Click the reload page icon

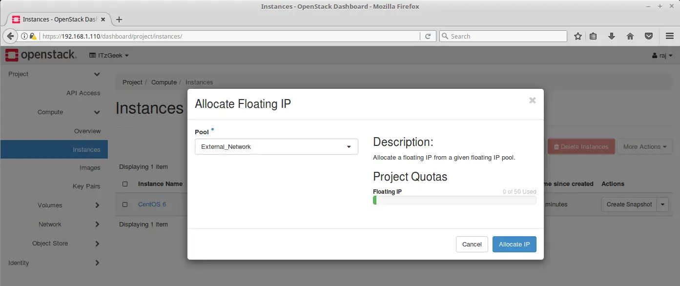(428, 36)
